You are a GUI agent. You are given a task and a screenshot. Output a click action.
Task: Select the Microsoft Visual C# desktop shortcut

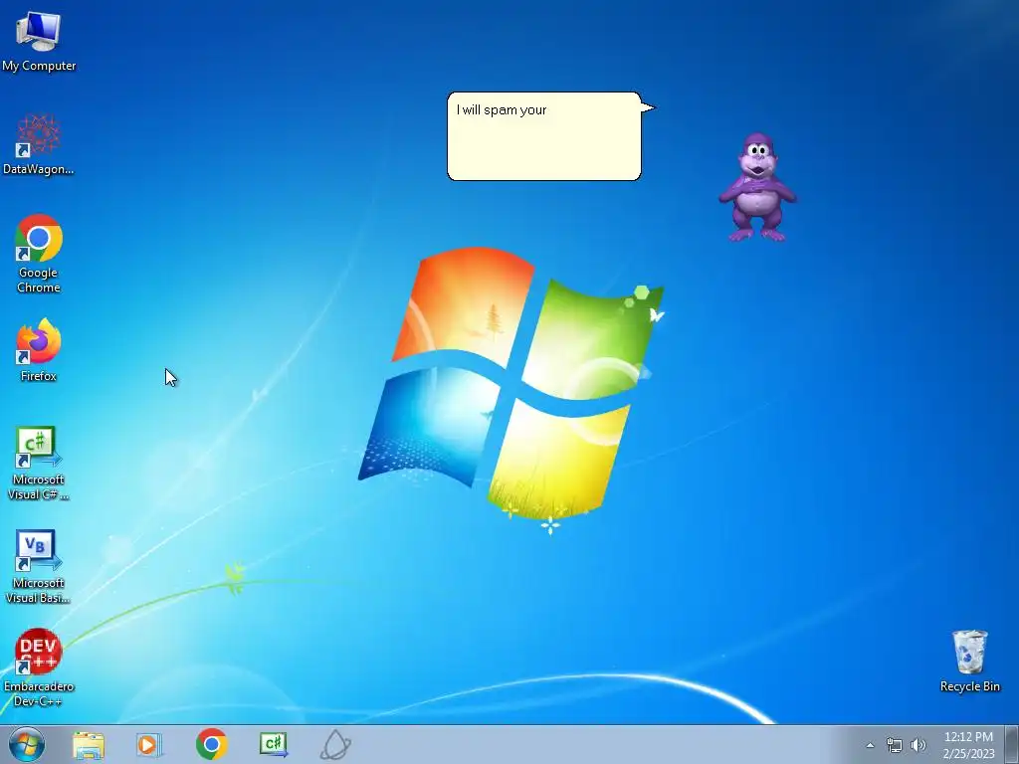click(x=39, y=464)
